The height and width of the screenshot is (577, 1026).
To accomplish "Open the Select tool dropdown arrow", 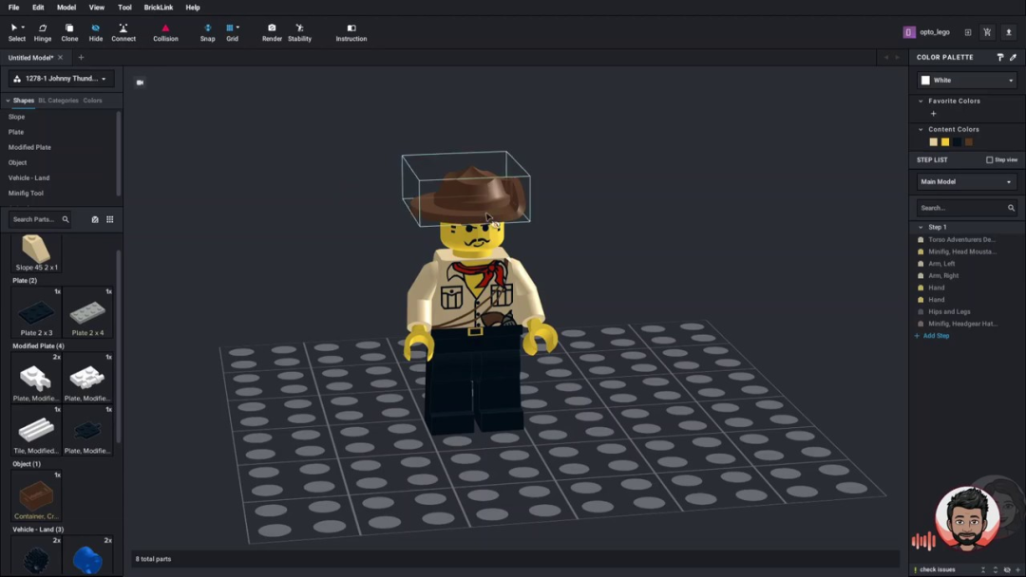I will point(23,28).
